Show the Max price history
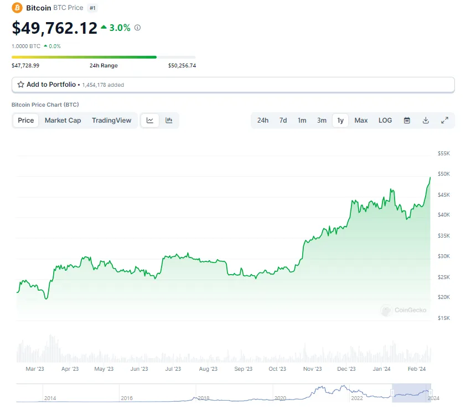Image resolution: width=471 pixels, height=410 pixels. point(361,120)
